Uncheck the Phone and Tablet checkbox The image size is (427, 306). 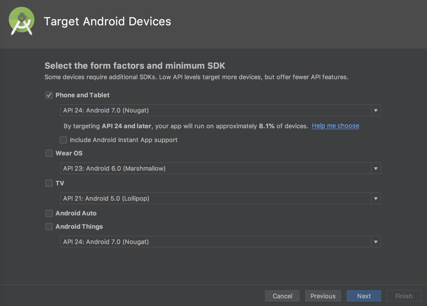(x=49, y=95)
